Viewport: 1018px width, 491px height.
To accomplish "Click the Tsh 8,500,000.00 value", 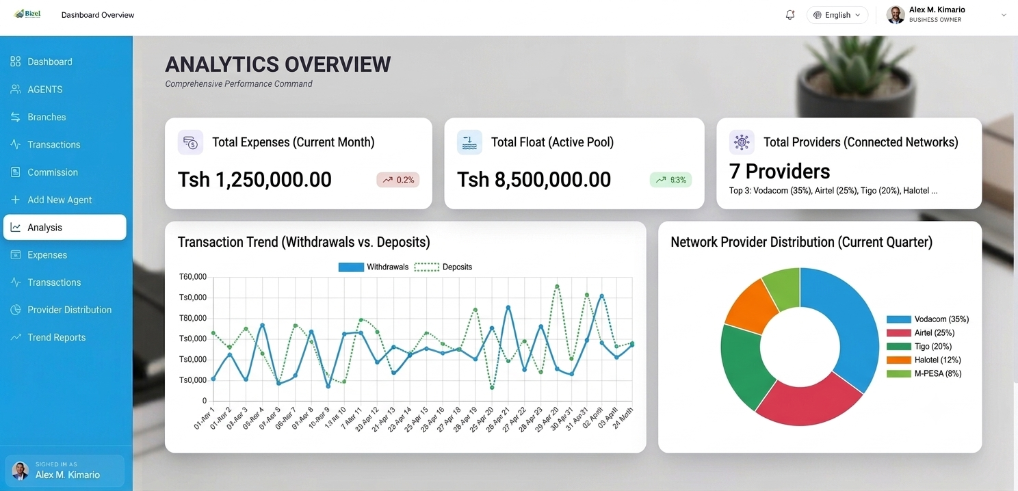I will [x=534, y=179].
